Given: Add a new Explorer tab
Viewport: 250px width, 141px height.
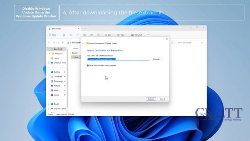Looking at the screenshot, I should pyautogui.click(x=85, y=29).
